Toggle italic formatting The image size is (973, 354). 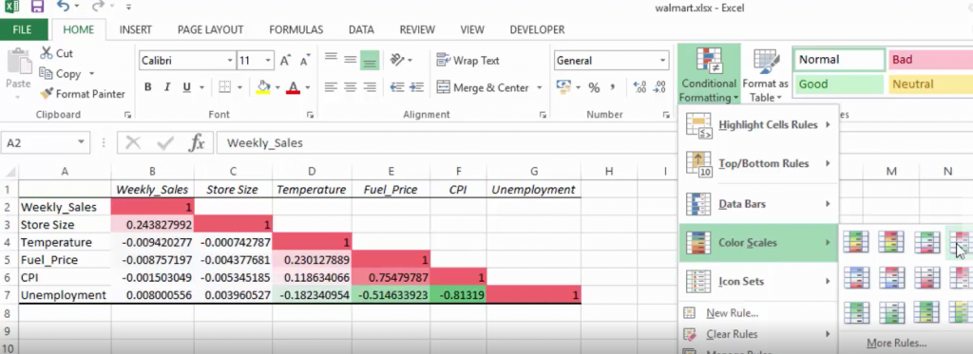coord(167,87)
